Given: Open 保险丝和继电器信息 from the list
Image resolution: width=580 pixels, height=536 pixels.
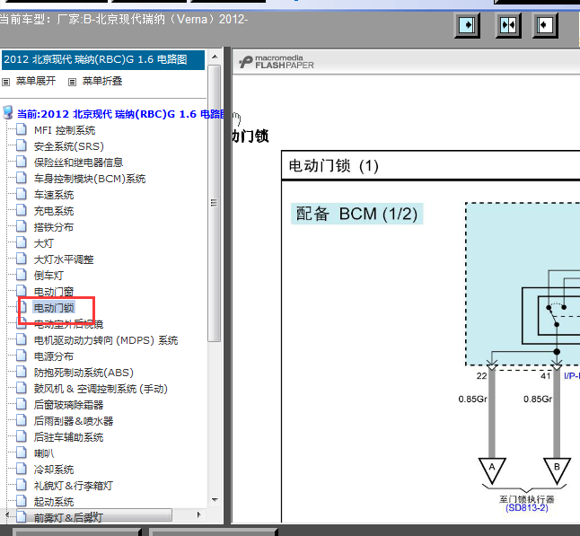Looking at the screenshot, I should (x=78, y=163).
